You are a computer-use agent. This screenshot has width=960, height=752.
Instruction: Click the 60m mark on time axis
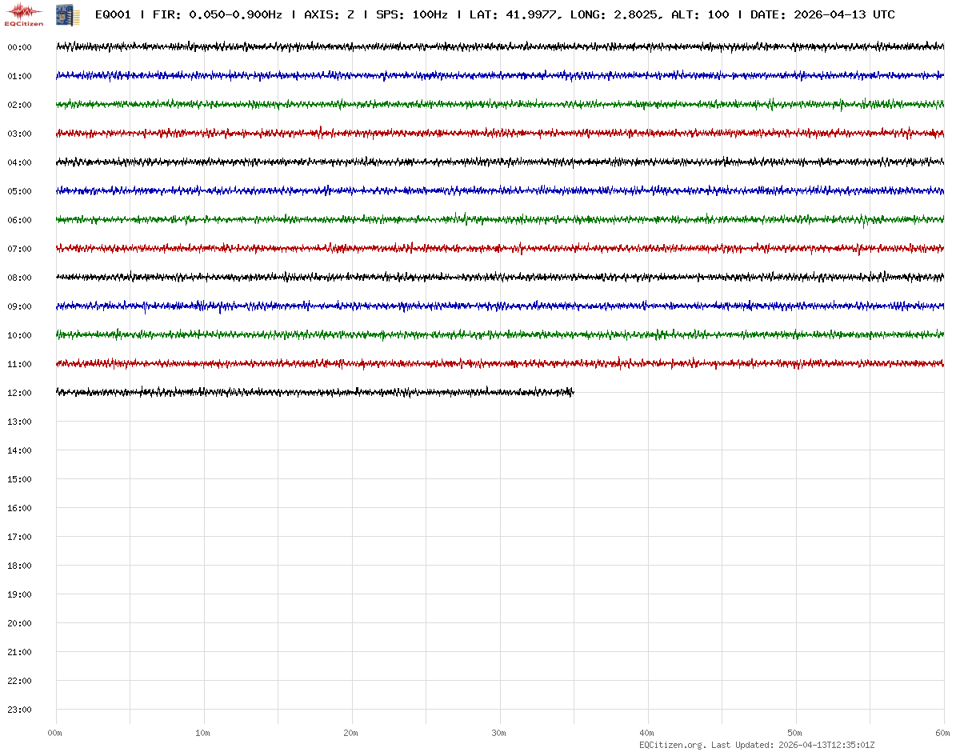[x=943, y=734]
